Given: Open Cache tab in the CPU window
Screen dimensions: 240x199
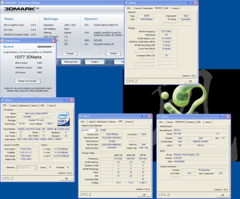Looking at the screenshot, I should point(14,106).
